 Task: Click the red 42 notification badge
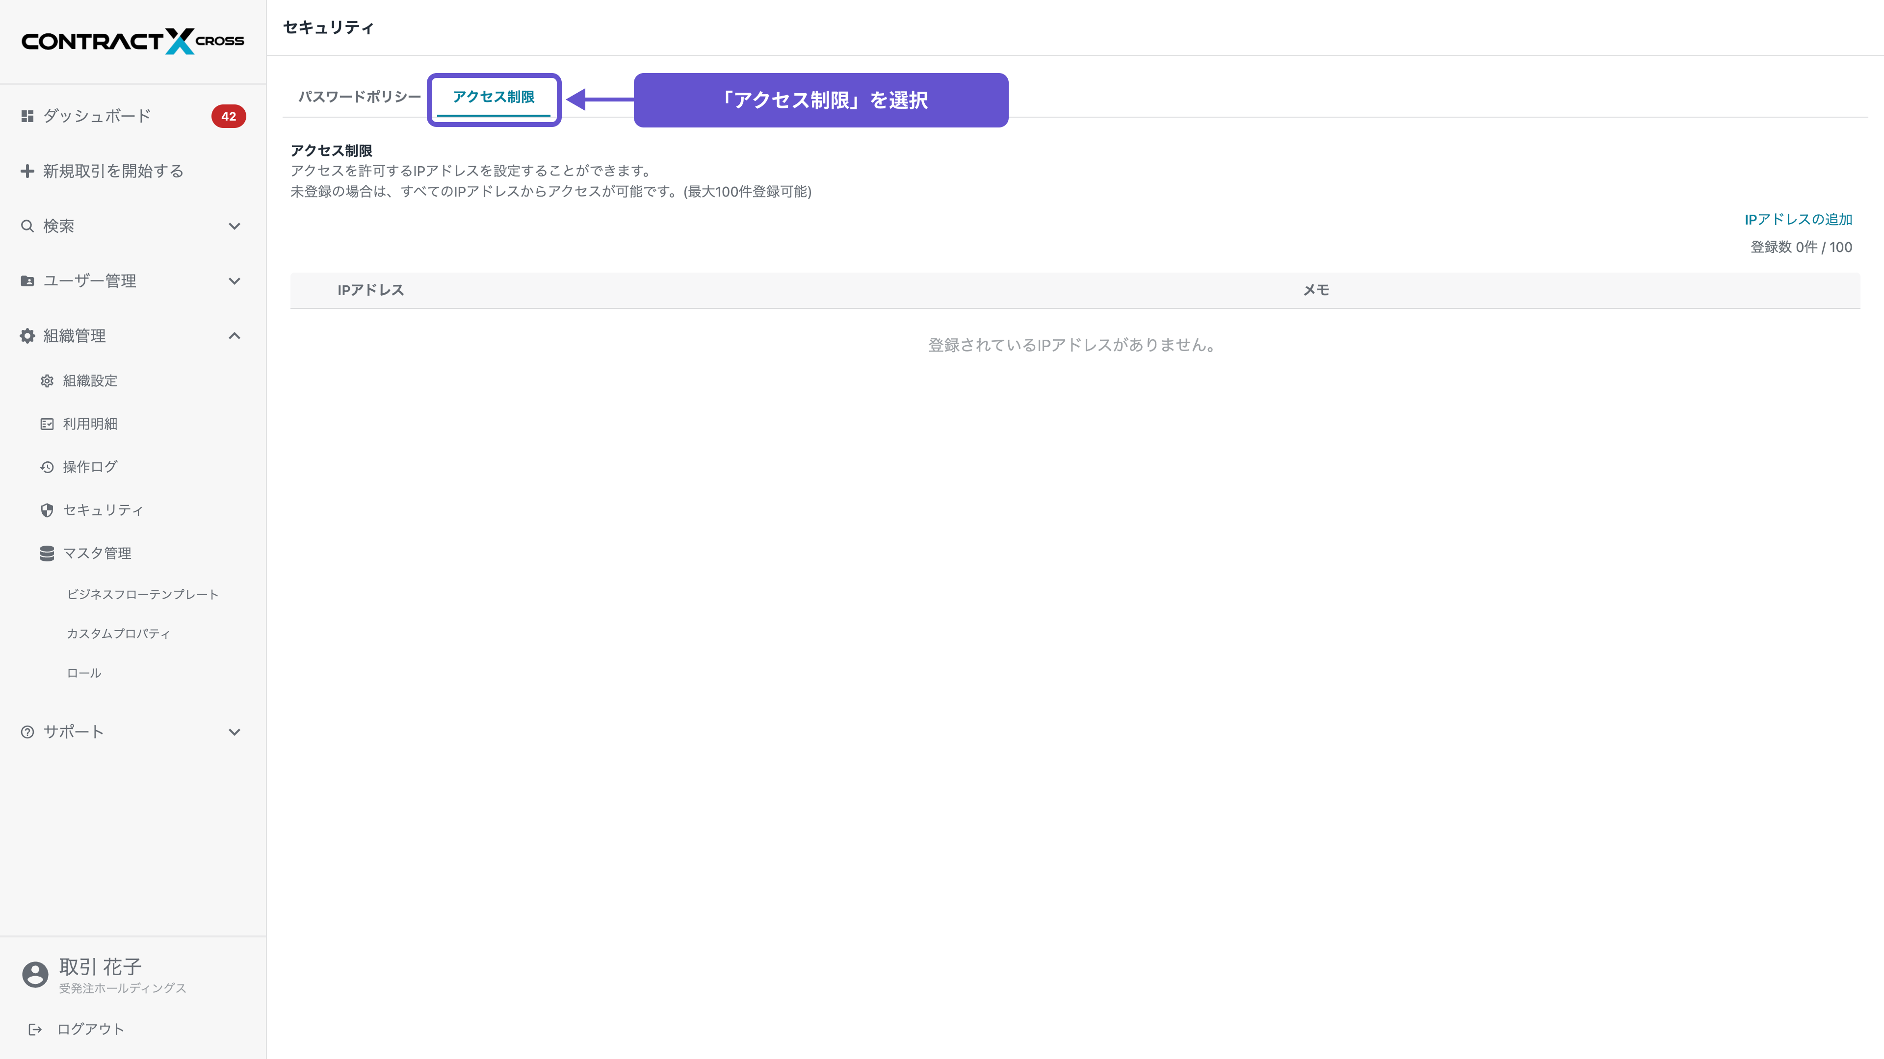pos(228,116)
